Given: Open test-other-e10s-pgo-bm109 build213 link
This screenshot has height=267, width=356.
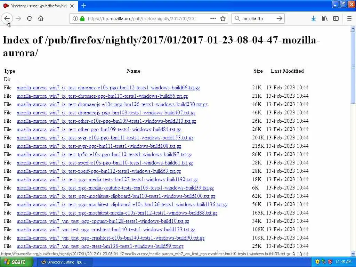Looking at the screenshot, I should click(x=106, y=121).
